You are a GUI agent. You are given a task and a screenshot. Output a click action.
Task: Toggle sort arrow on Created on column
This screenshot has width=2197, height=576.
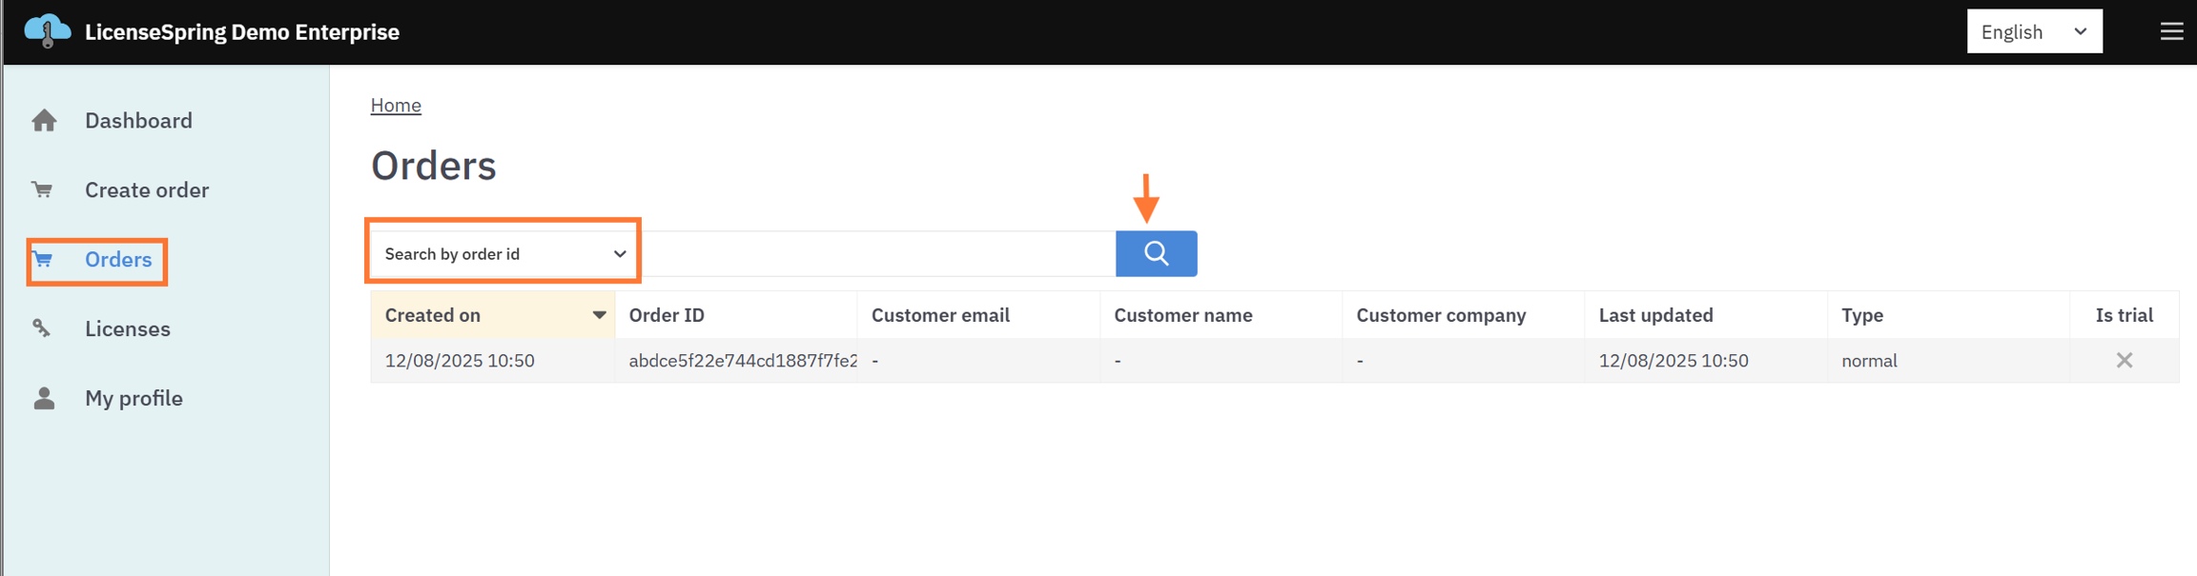[x=599, y=315]
